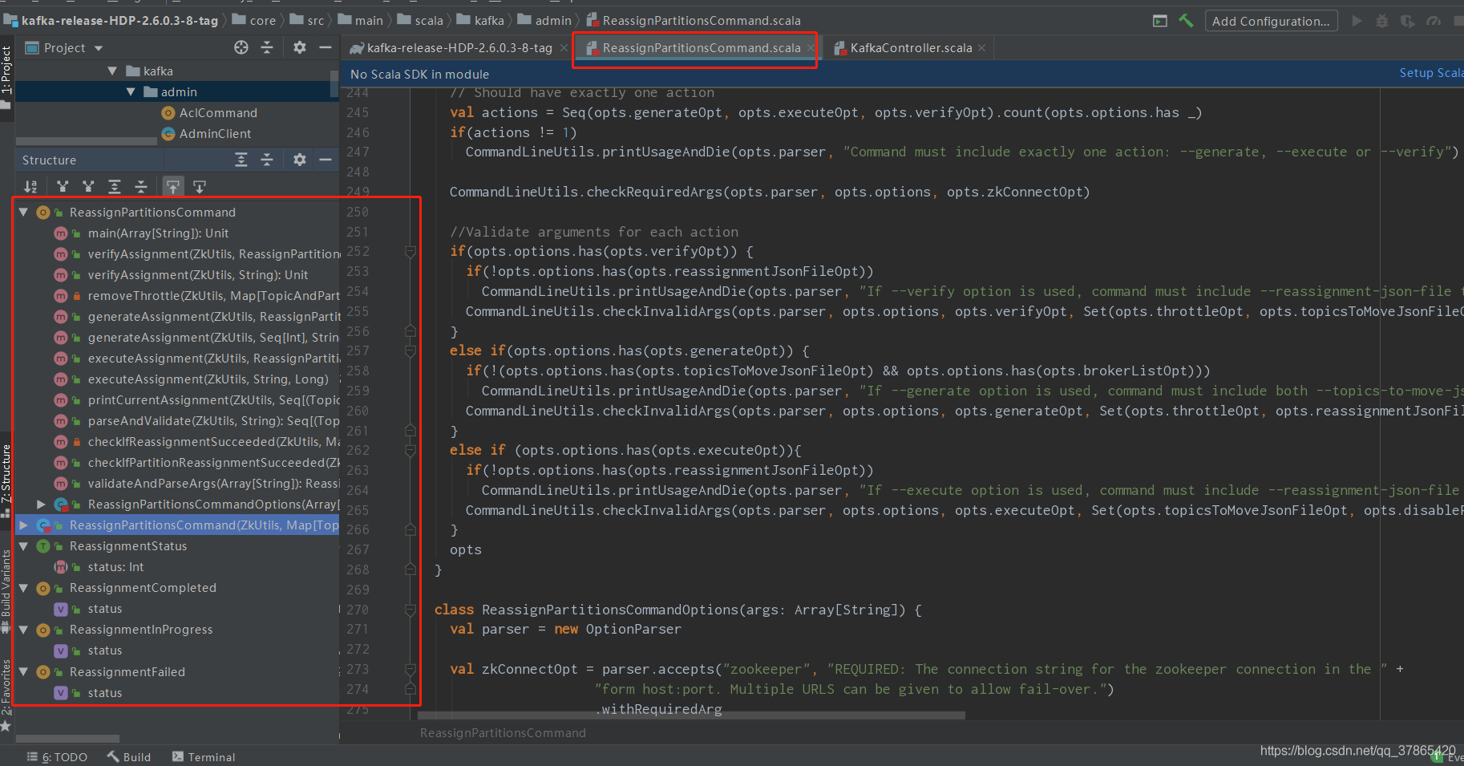Open Project panel settings gear

299,47
